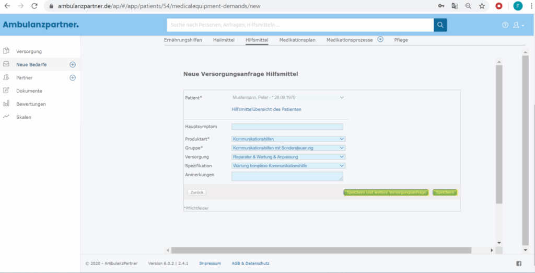Open the user account menu
Viewport: 535px width, 273px height.
click(518, 25)
